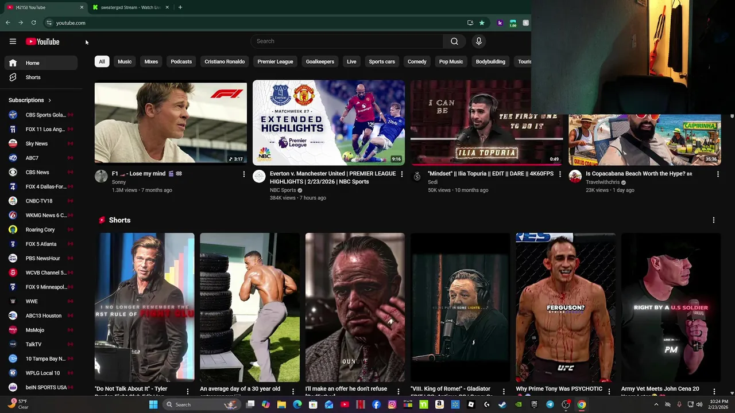Go back in browser history
The height and width of the screenshot is (413, 735).
point(8,23)
